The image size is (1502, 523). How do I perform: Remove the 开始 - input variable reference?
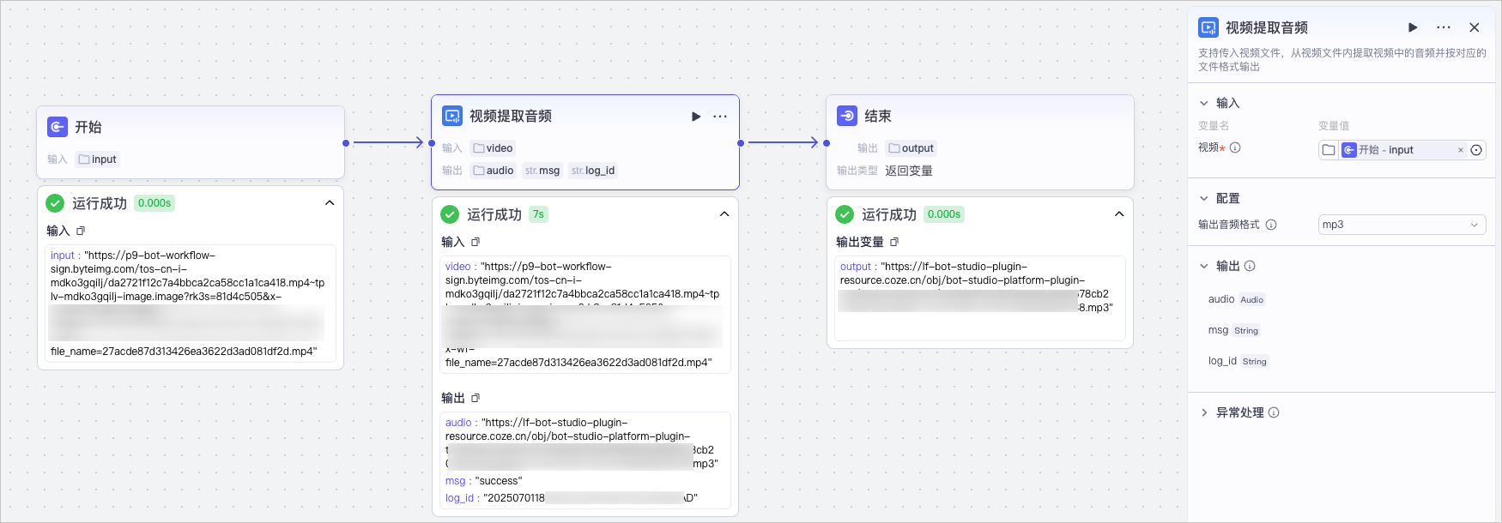click(1461, 150)
